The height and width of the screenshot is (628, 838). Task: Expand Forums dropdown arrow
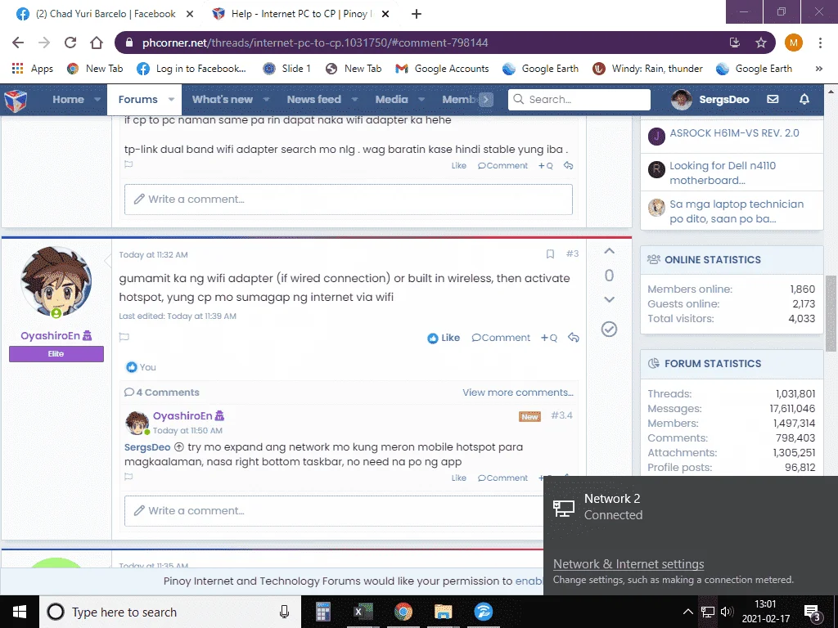pos(172,99)
